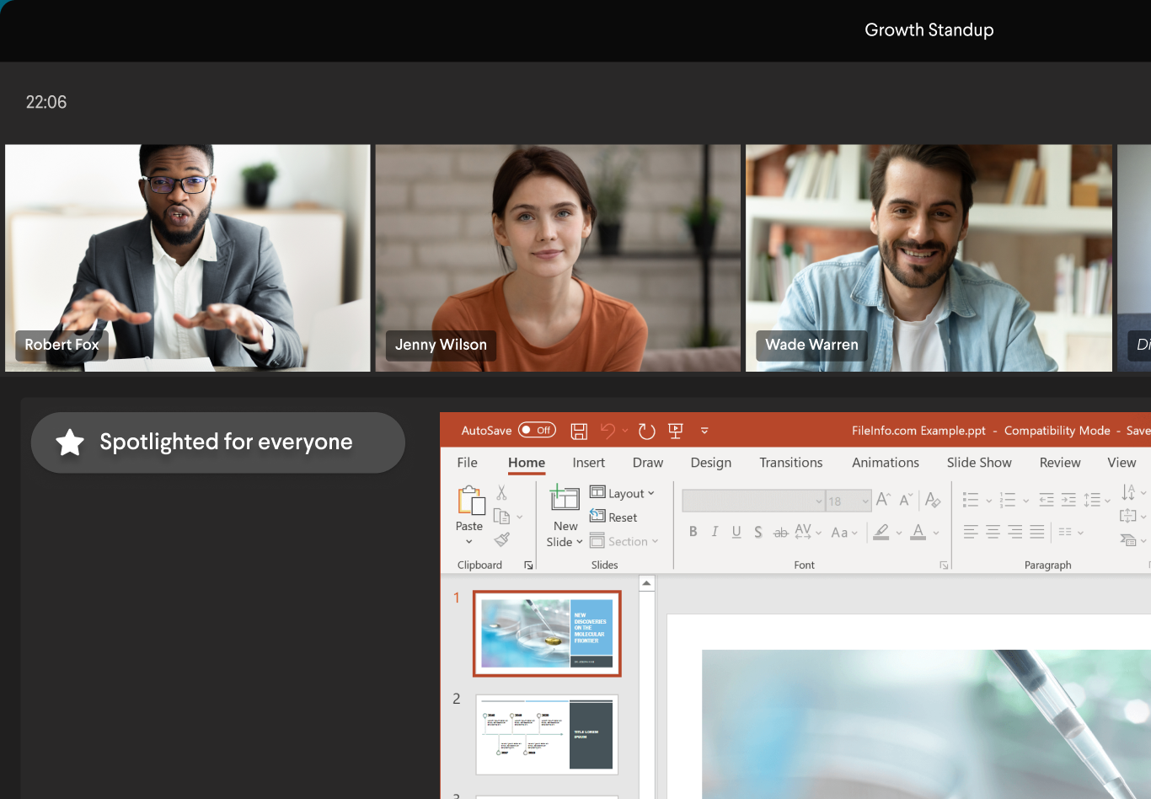Toggle AutoSave off switch
This screenshot has width=1151, height=799.
point(537,430)
